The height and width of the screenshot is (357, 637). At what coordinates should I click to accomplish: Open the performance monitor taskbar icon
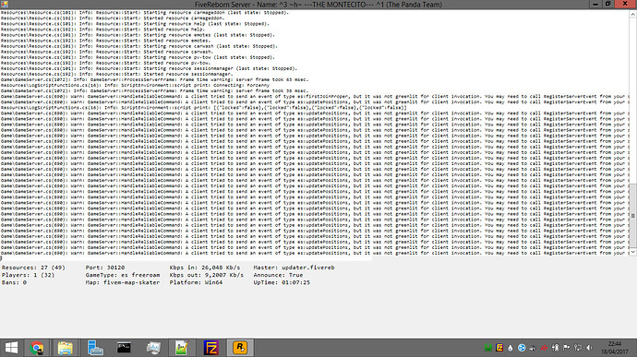pyautogui.click(x=153, y=348)
